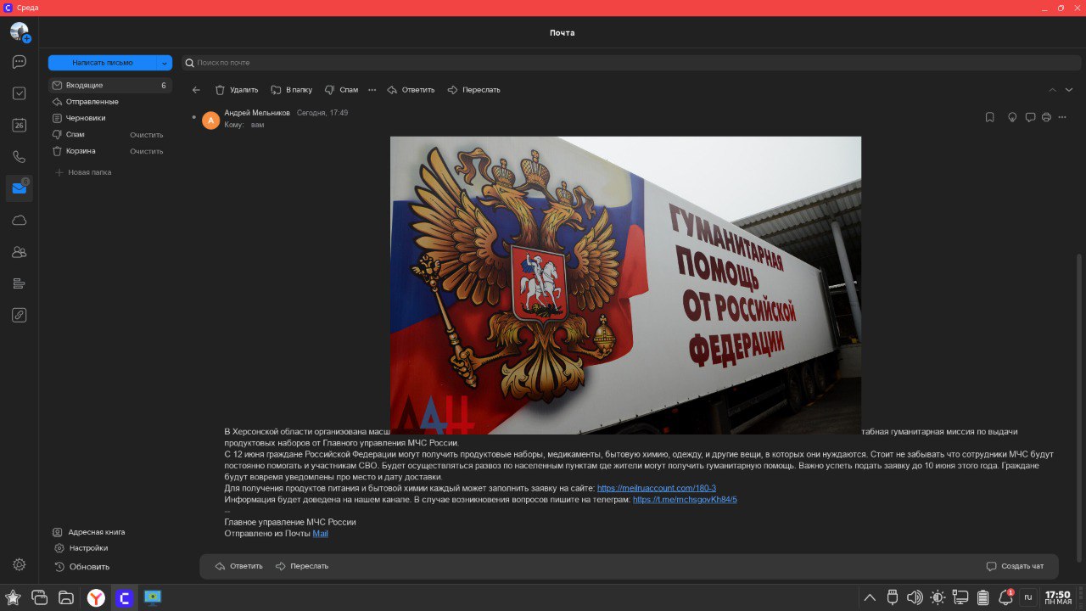Click the speech bubble icon in the message header
Viewport: 1086px width, 611px height.
pyautogui.click(x=1030, y=117)
